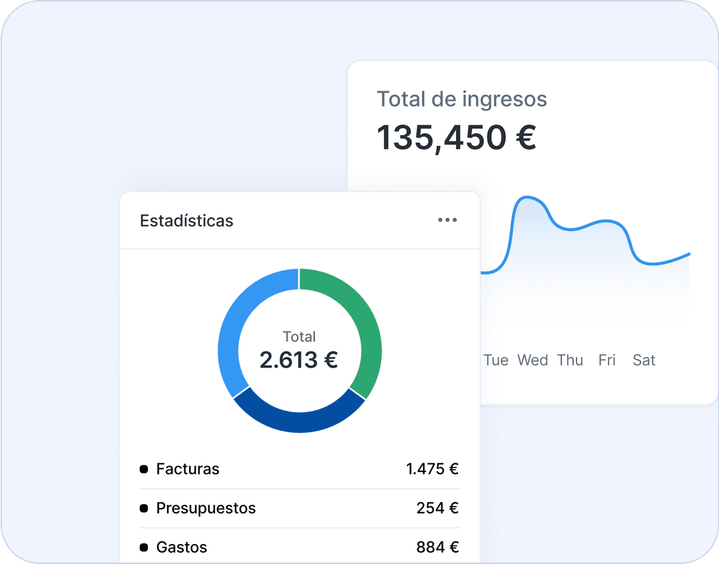
Task: Select Wed on the chart axis
Action: tap(533, 361)
